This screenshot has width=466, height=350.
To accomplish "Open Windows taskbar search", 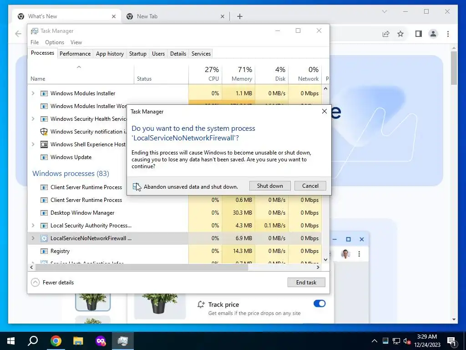I will 33,341.
